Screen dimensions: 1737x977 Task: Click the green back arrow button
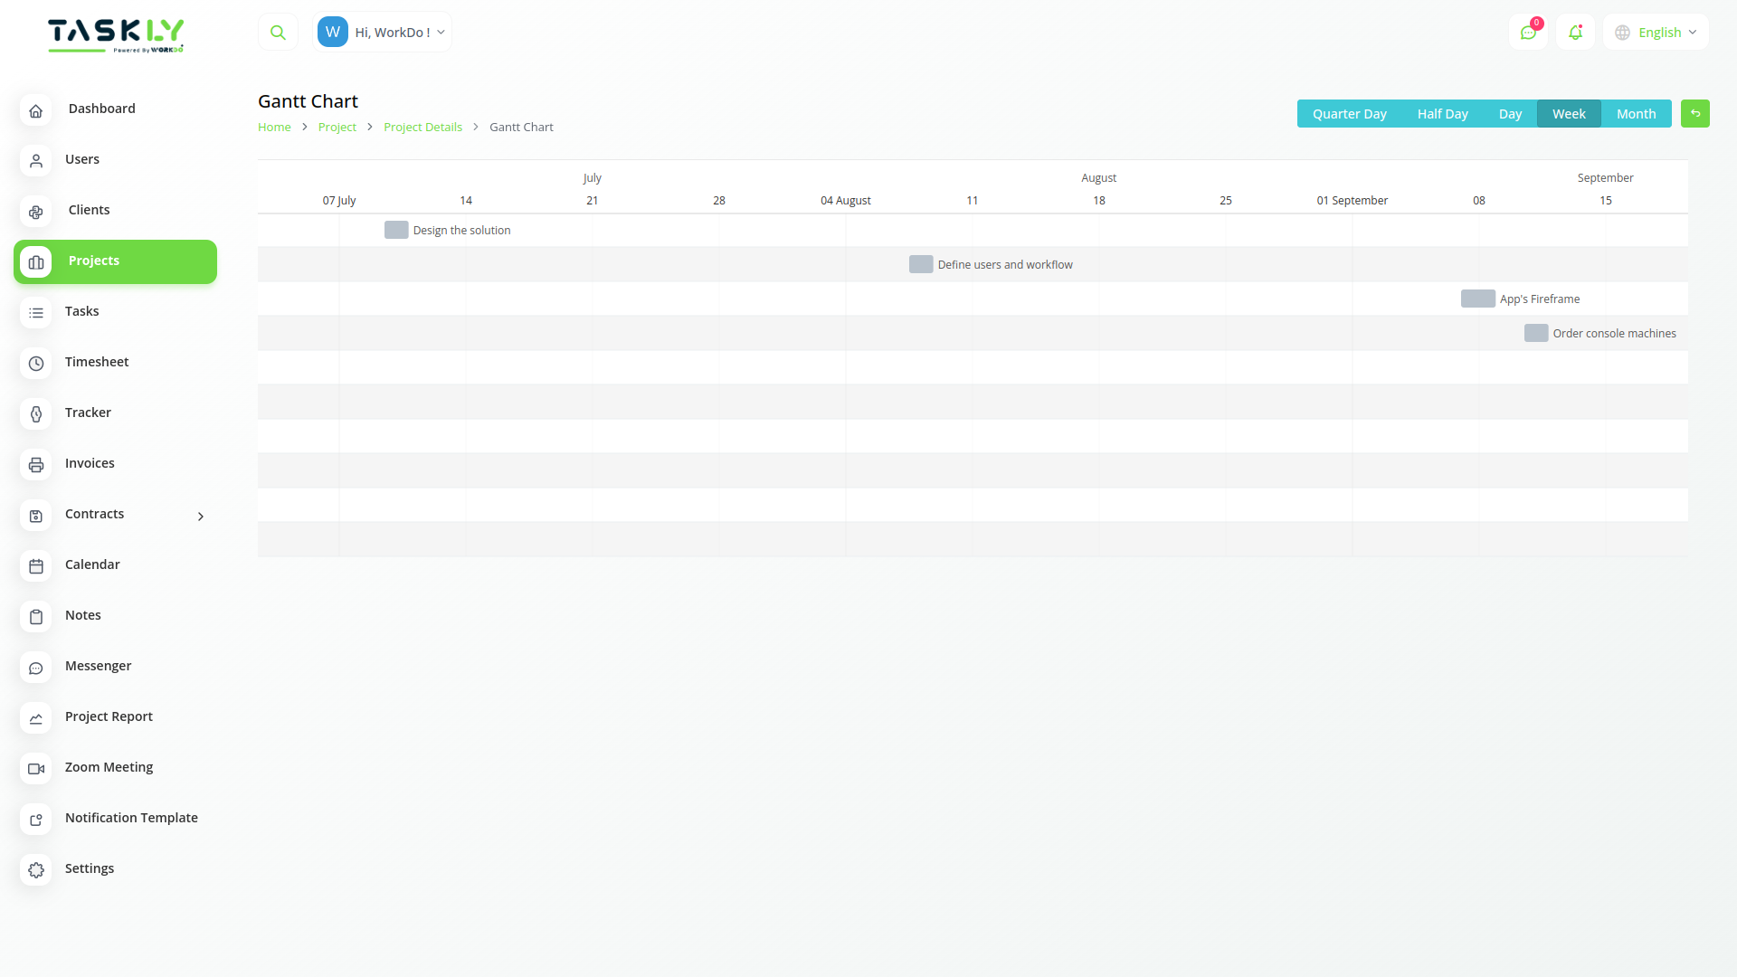1695,113
